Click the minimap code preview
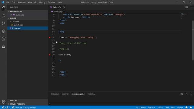Image resolution: width=194 pixels, height=109 pixels. pos(185,15)
